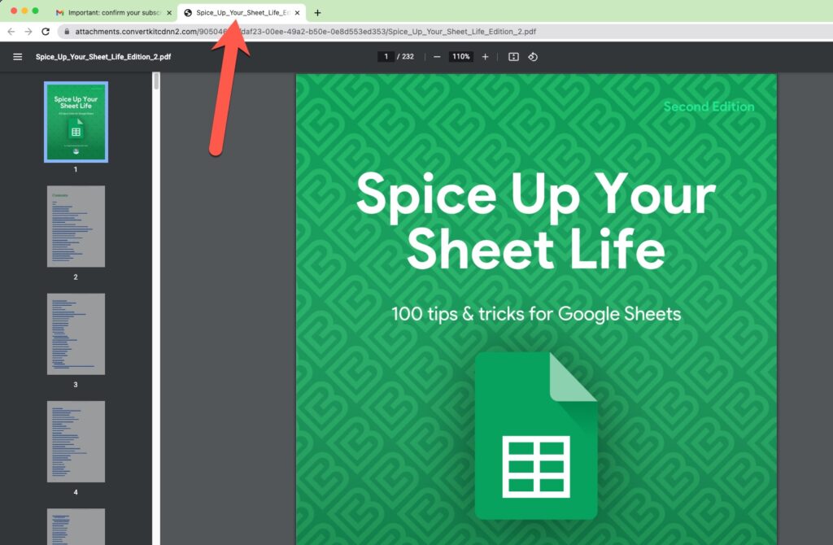Rotate the PDF counterclockwise
Screen dimensions: 833x545
(x=533, y=57)
